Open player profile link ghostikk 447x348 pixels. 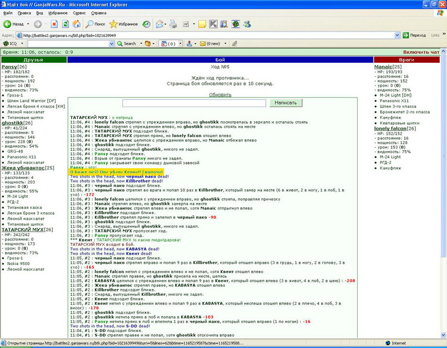click(x=12, y=123)
